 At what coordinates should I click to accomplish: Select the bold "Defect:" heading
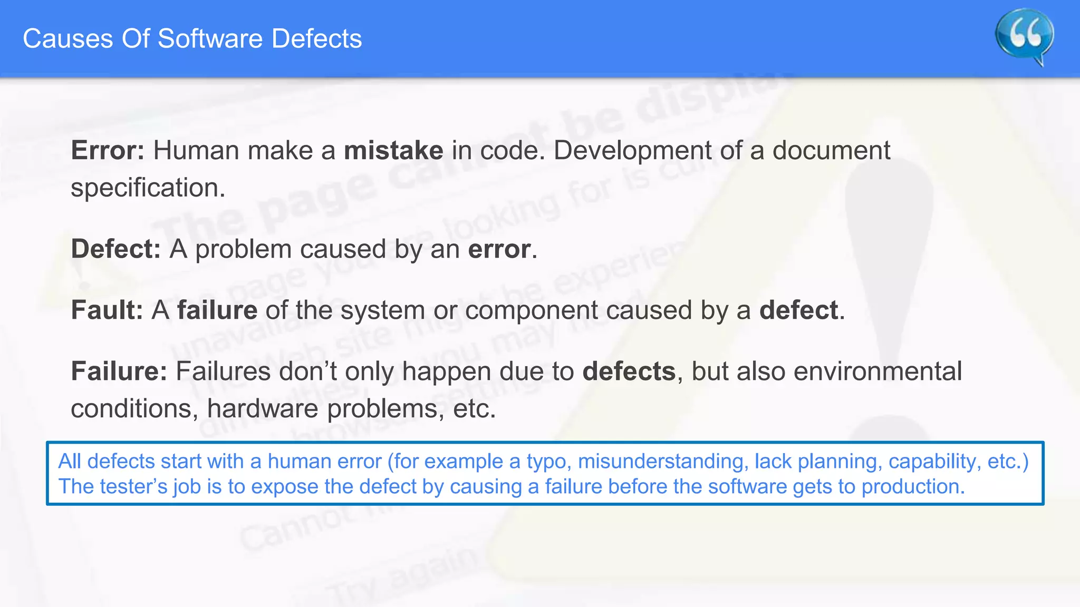(115, 249)
